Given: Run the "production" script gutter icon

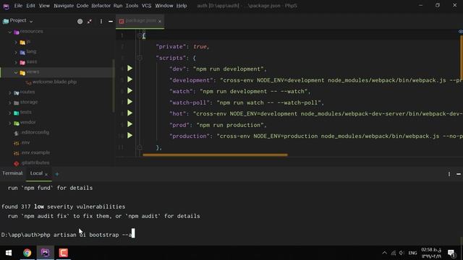Looking at the screenshot, I should (130, 136).
